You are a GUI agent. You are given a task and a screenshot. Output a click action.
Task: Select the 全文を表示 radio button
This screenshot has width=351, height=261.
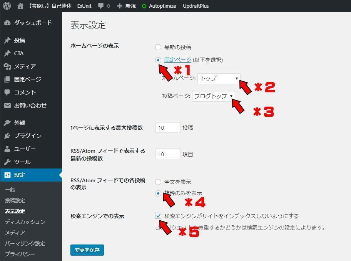(158, 182)
